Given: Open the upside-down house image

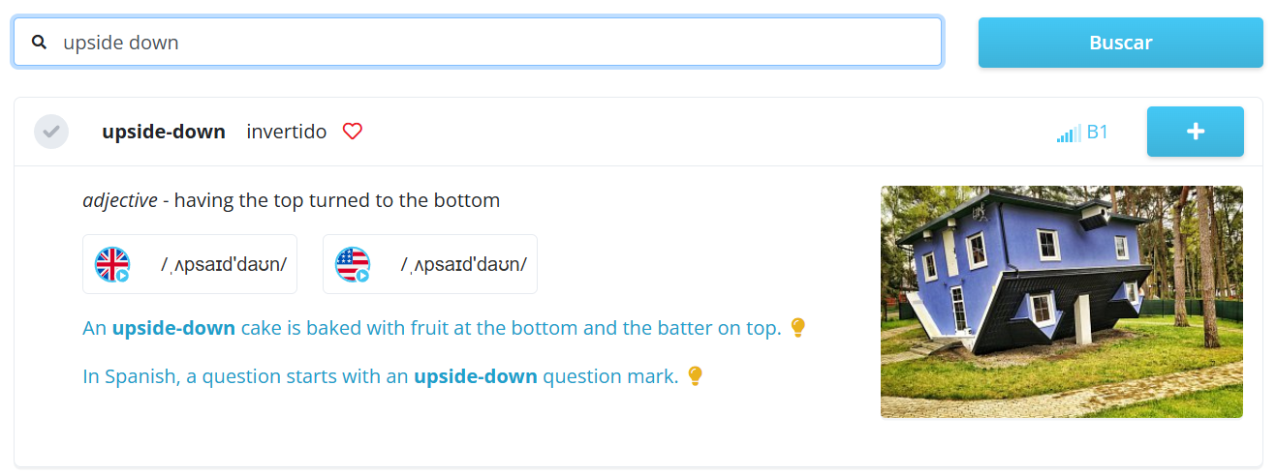Looking at the screenshot, I should click(x=1061, y=302).
